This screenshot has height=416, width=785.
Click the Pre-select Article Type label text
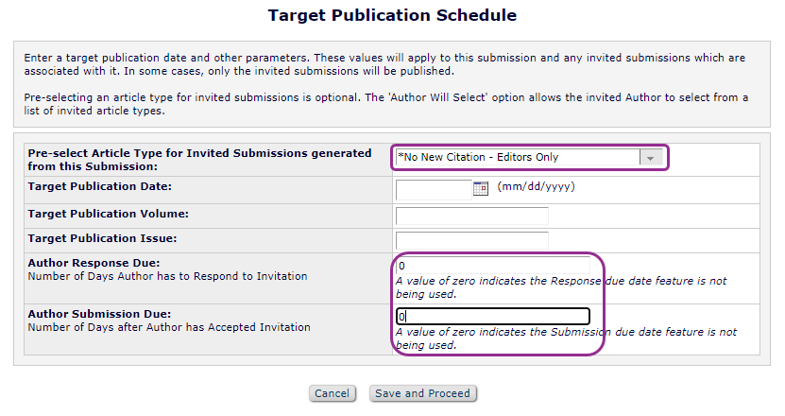coord(198,159)
